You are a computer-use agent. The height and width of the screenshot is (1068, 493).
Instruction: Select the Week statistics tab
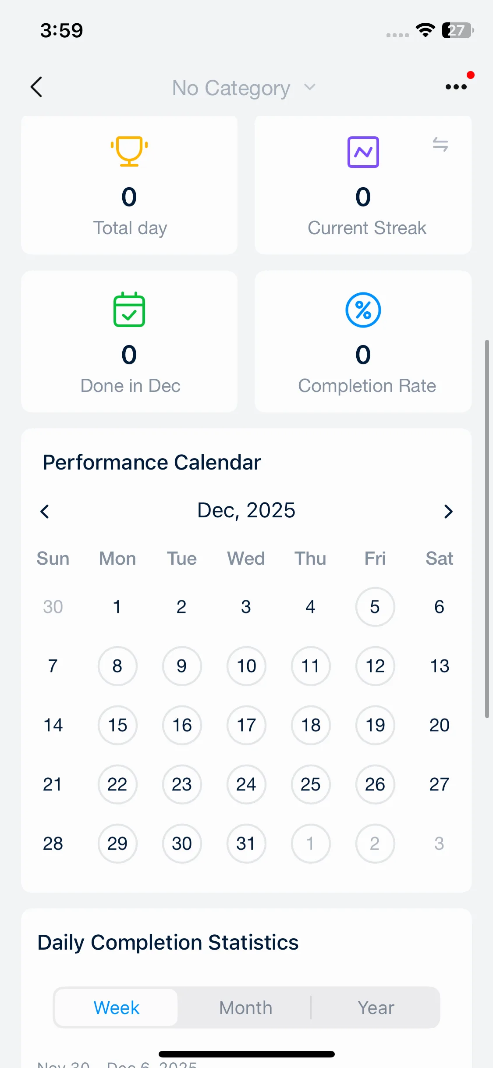117,1007
